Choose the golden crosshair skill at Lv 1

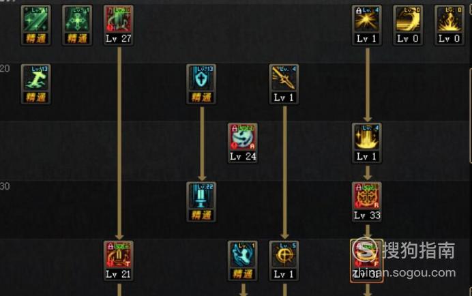tap(284, 261)
